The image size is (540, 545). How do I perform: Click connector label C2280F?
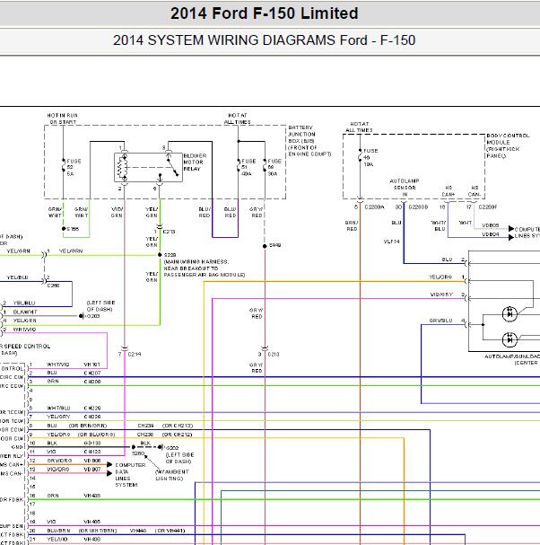(x=488, y=207)
